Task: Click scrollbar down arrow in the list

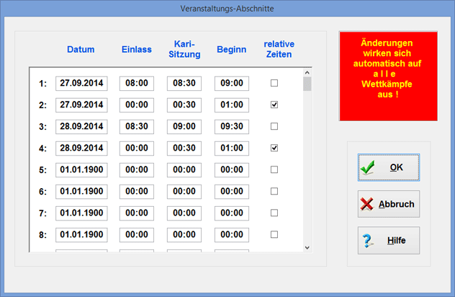Action: [307, 247]
